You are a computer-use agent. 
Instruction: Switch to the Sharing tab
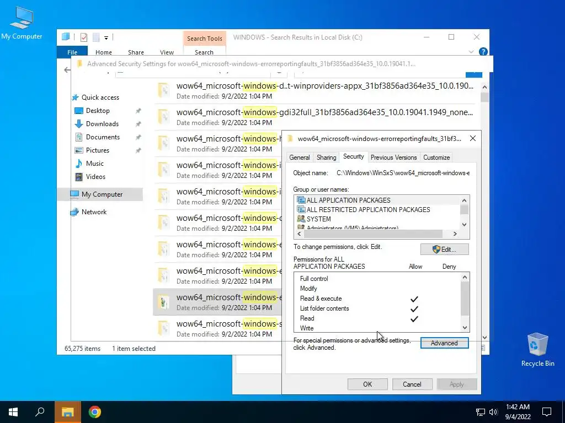326,158
